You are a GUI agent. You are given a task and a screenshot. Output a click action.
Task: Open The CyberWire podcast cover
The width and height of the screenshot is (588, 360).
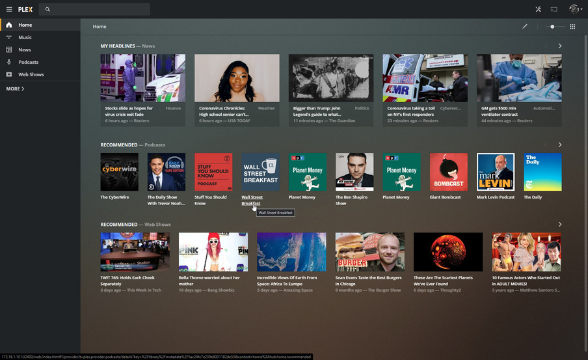119,172
